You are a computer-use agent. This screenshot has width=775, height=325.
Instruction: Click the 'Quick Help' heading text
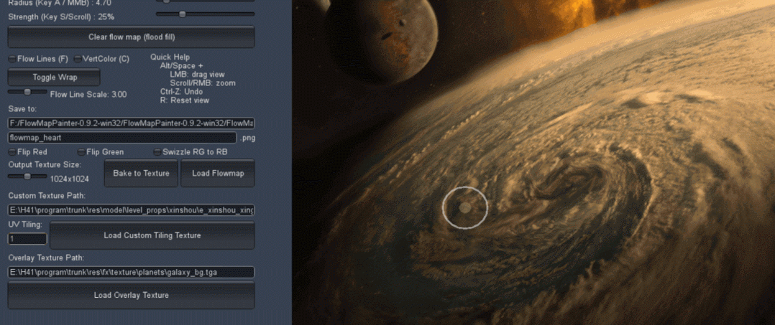pyautogui.click(x=170, y=57)
